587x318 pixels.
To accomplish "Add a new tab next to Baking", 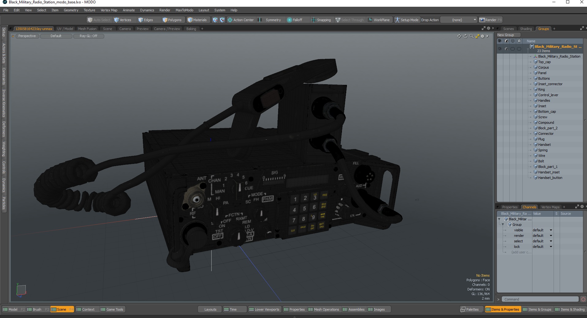I will coord(202,29).
